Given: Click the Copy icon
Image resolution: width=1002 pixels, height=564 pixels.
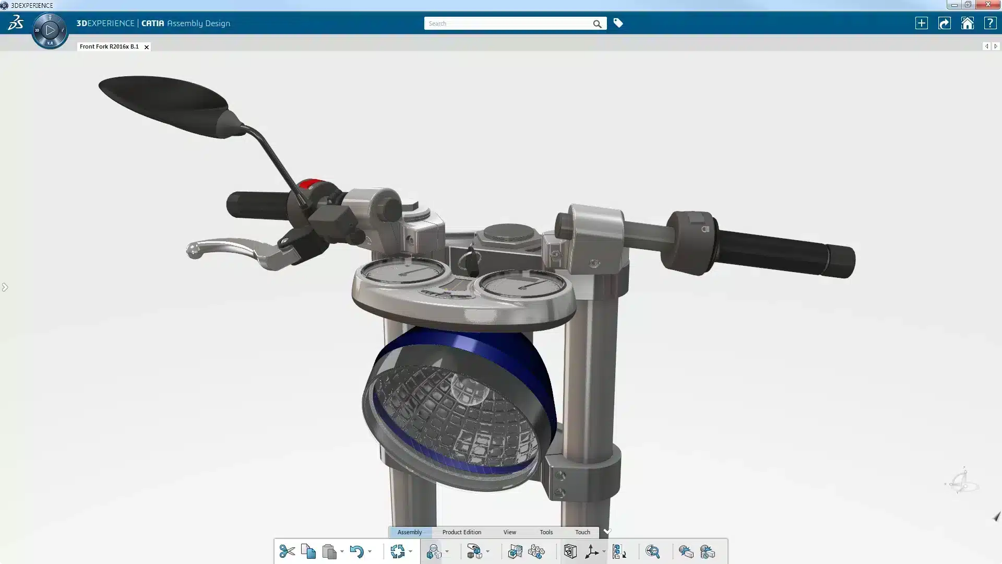Looking at the screenshot, I should [x=309, y=551].
